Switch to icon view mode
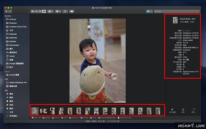This screenshot has width=206, height=129. point(32,11)
